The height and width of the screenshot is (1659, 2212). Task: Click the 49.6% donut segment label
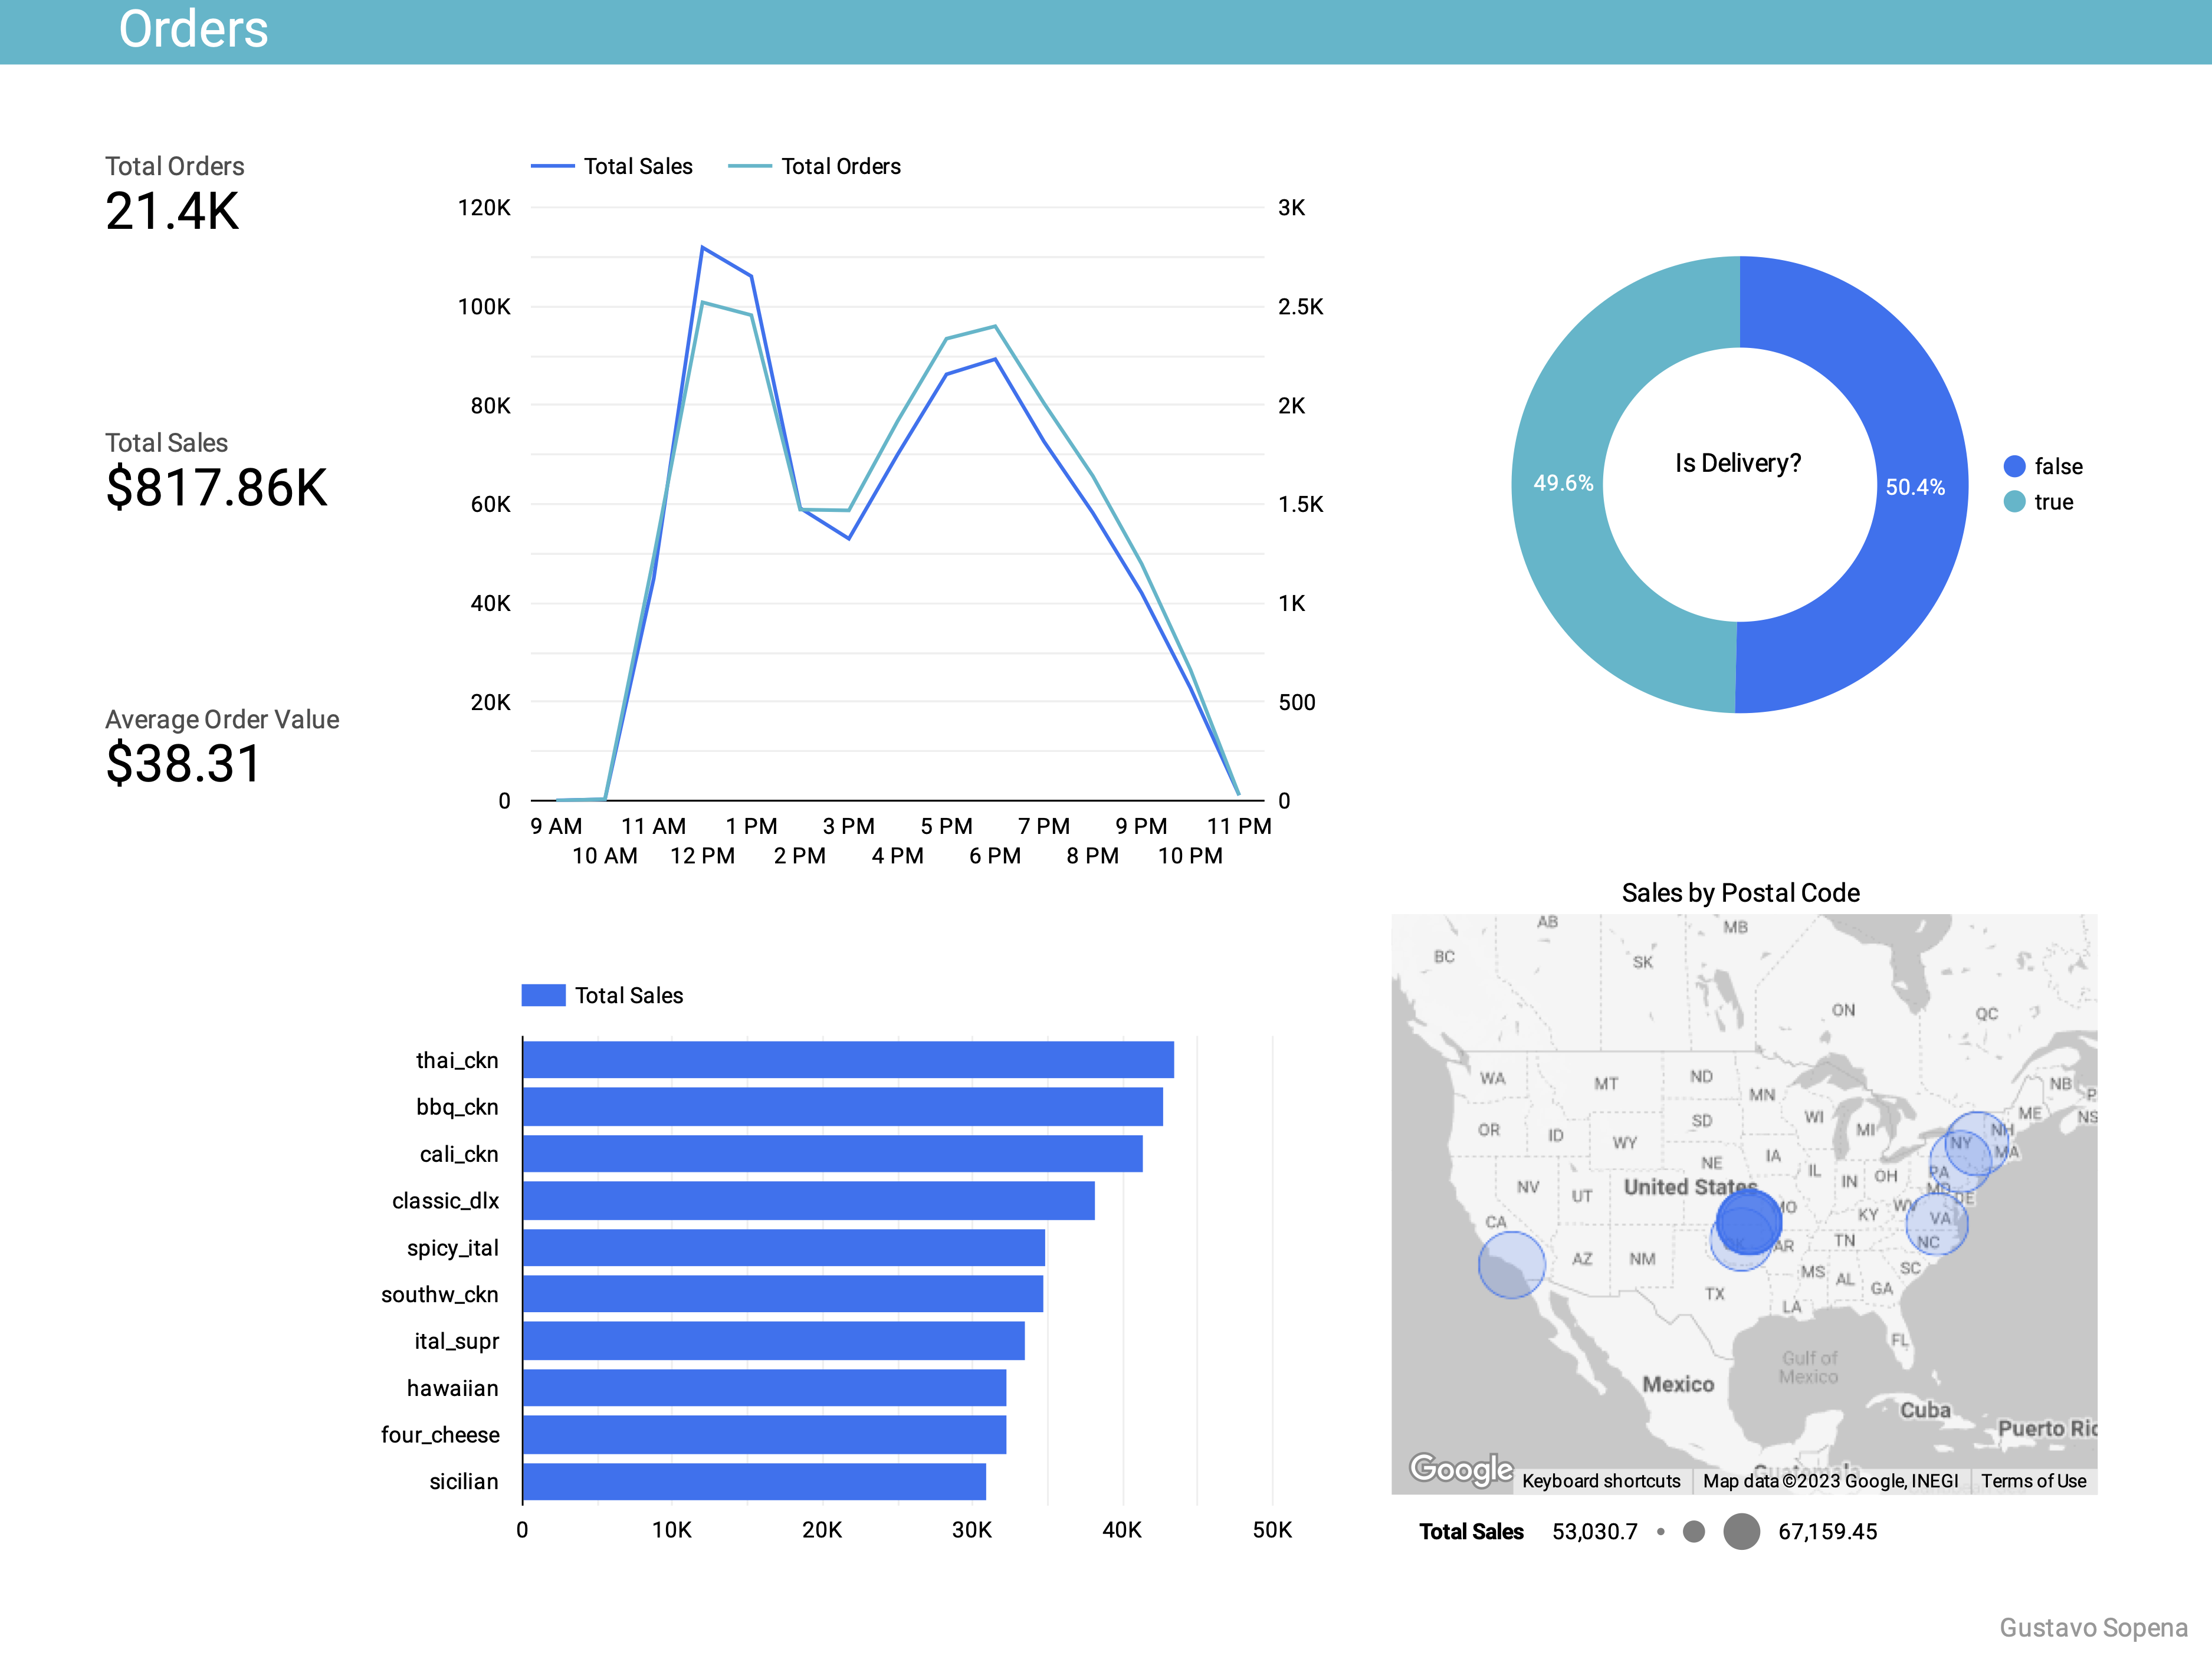click(1563, 483)
